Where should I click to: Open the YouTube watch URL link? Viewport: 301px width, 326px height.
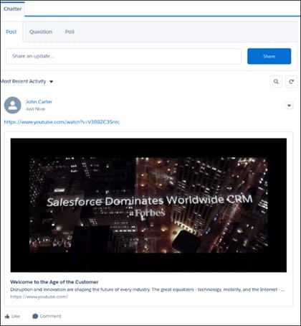62,122
